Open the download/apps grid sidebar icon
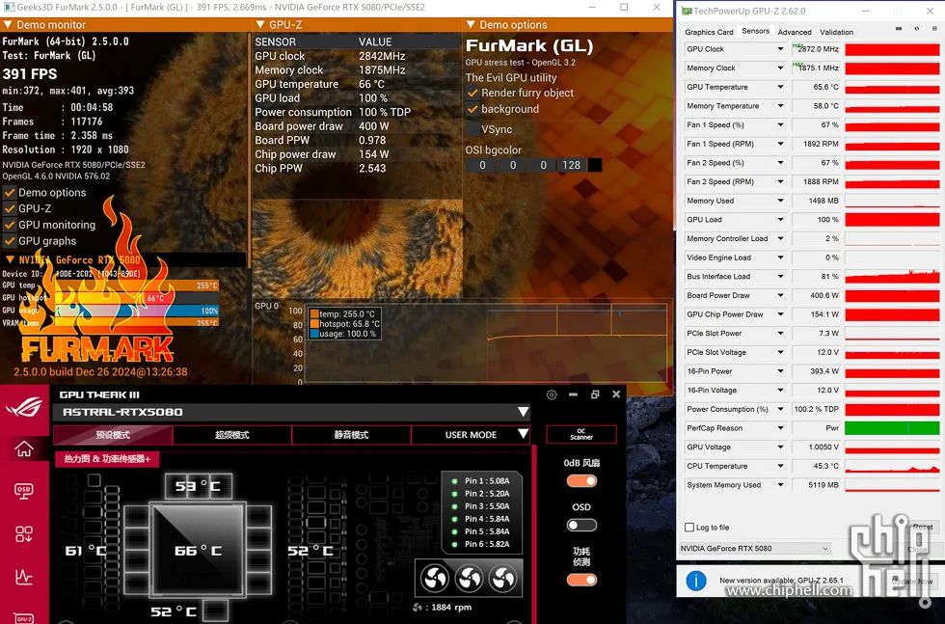945x624 pixels. point(23,534)
